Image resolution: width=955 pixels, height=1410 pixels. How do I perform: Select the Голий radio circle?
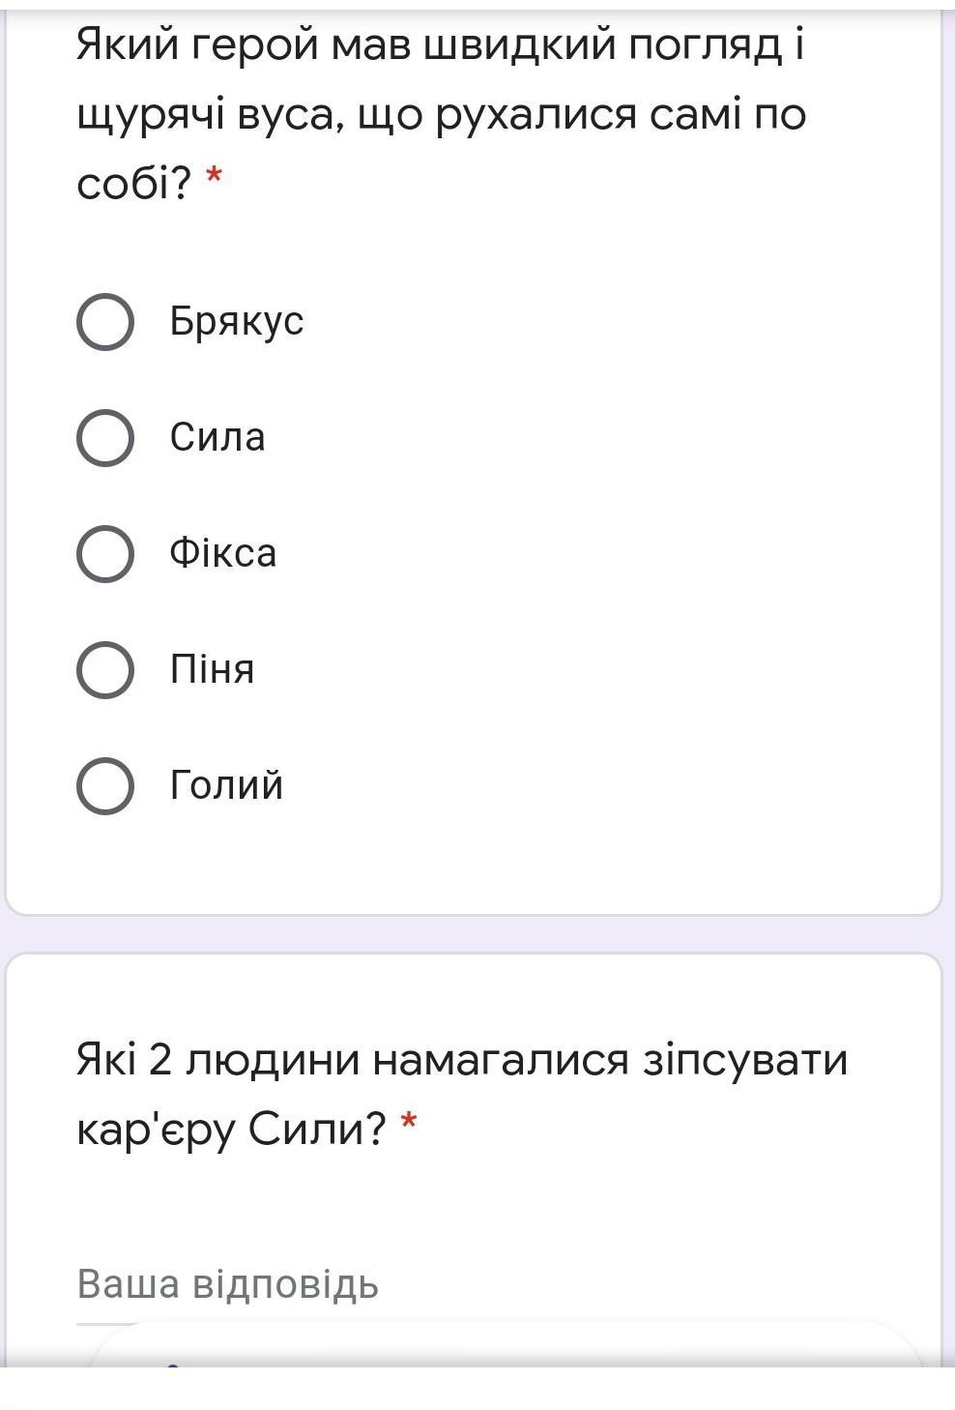click(x=105, y=786)
